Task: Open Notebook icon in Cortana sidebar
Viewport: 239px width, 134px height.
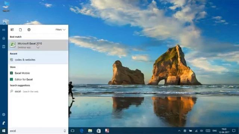Action: pos(4,47)
